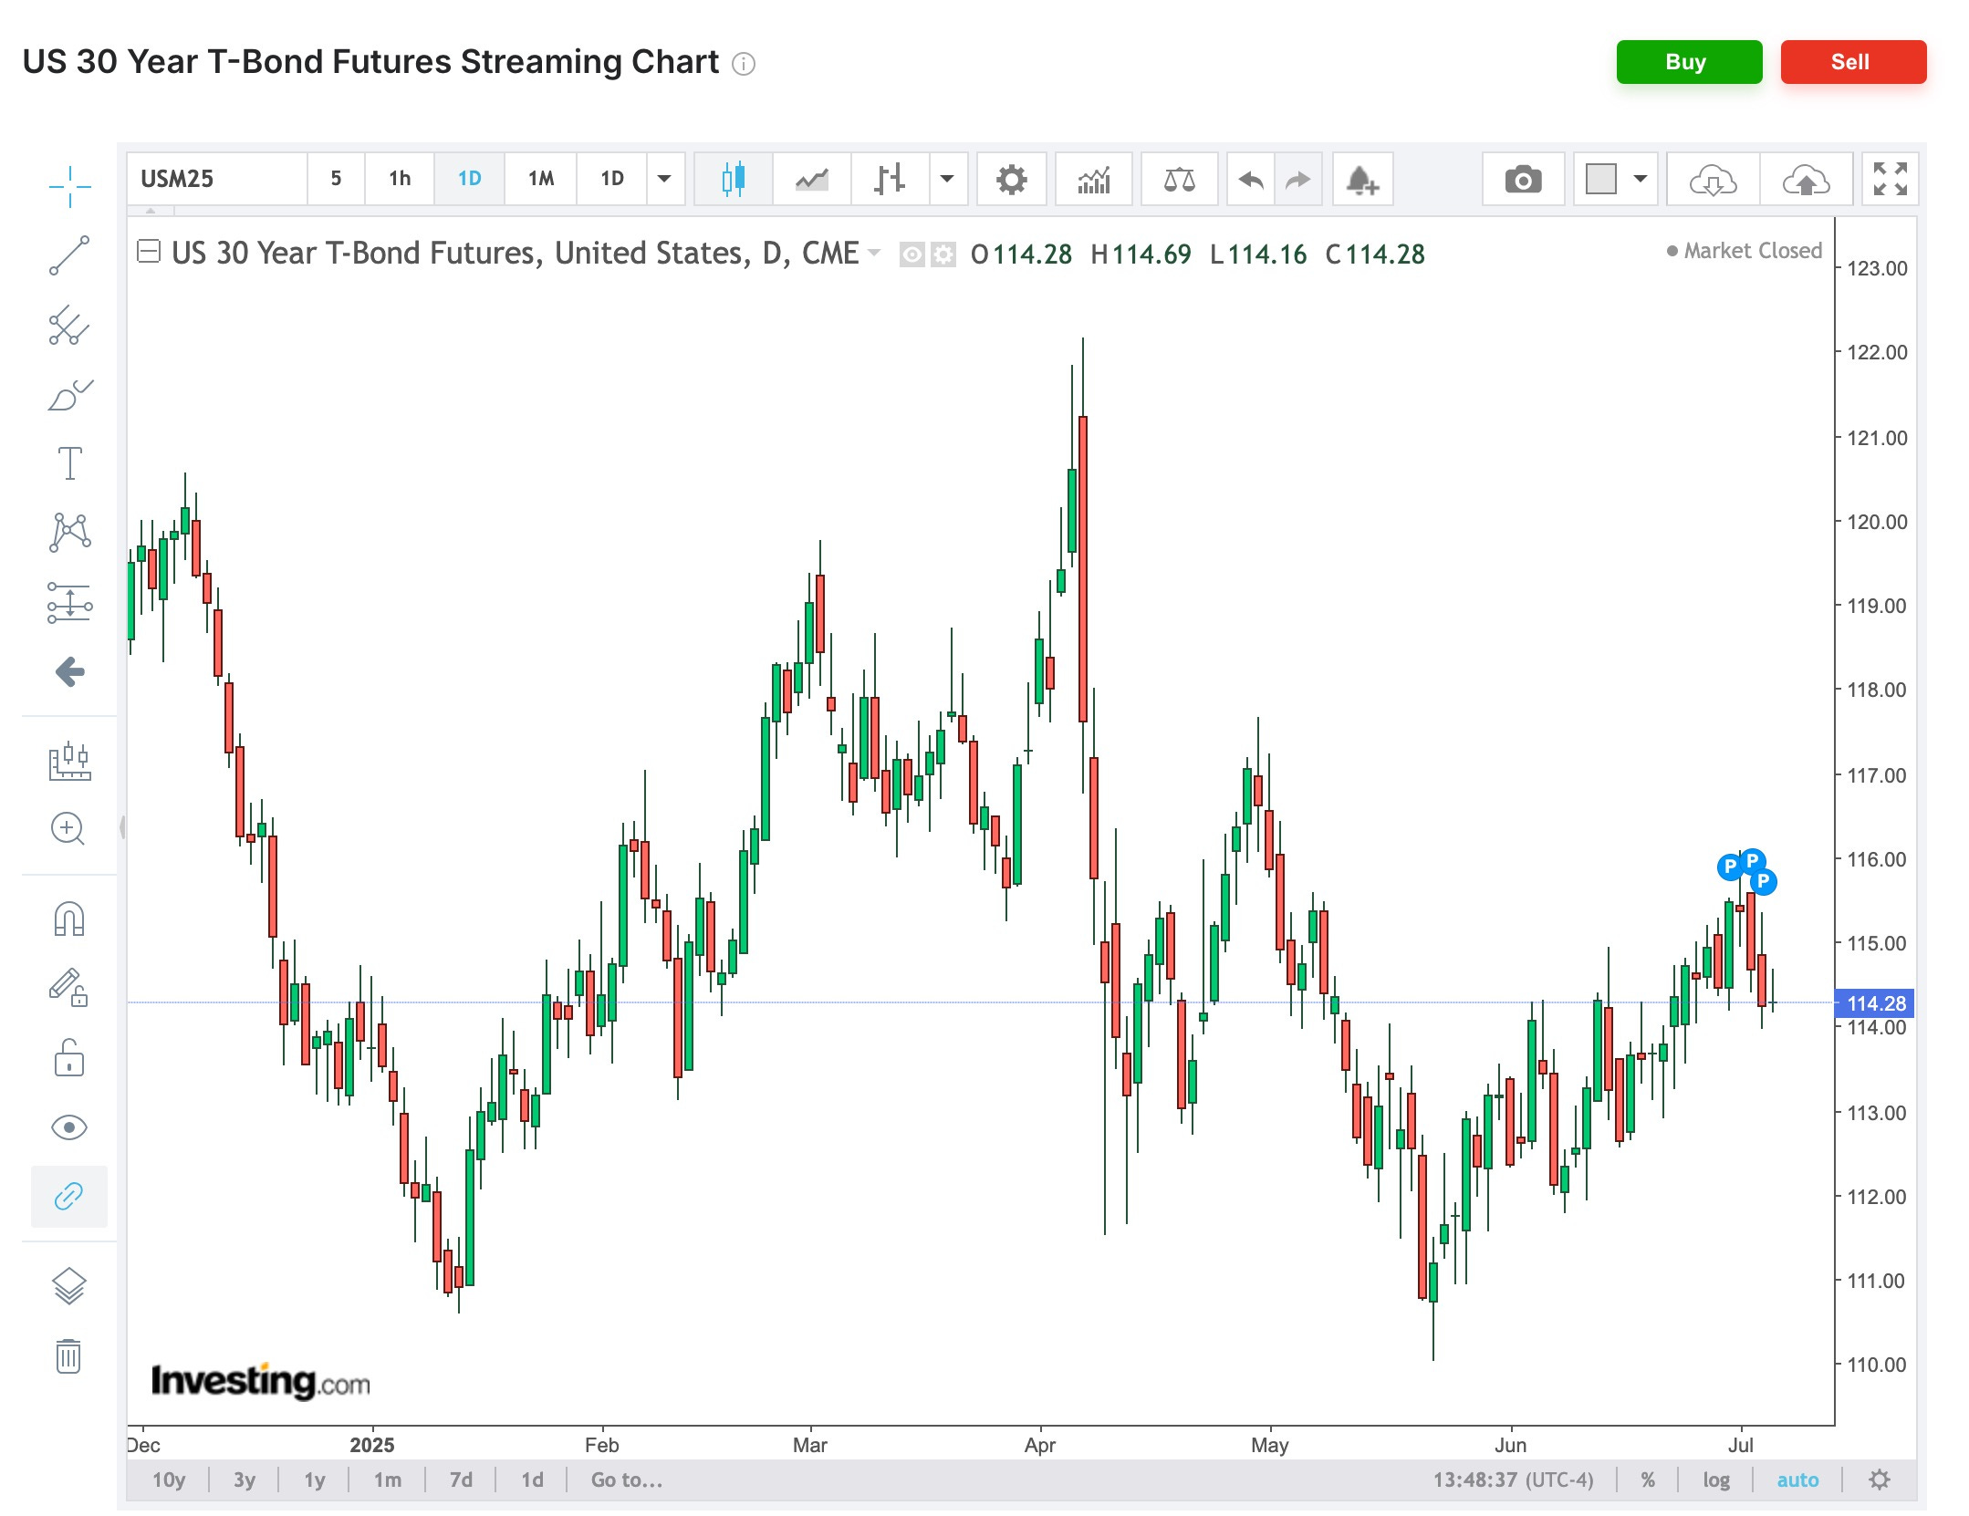Create an alert with bell icon
1969x1516 pixels.
1362,179
